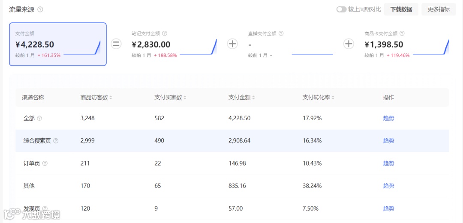This screenshot has height=223, width=463.
Task: Click help icon beside 流量来源 title
Action: [x=40, y=9]
